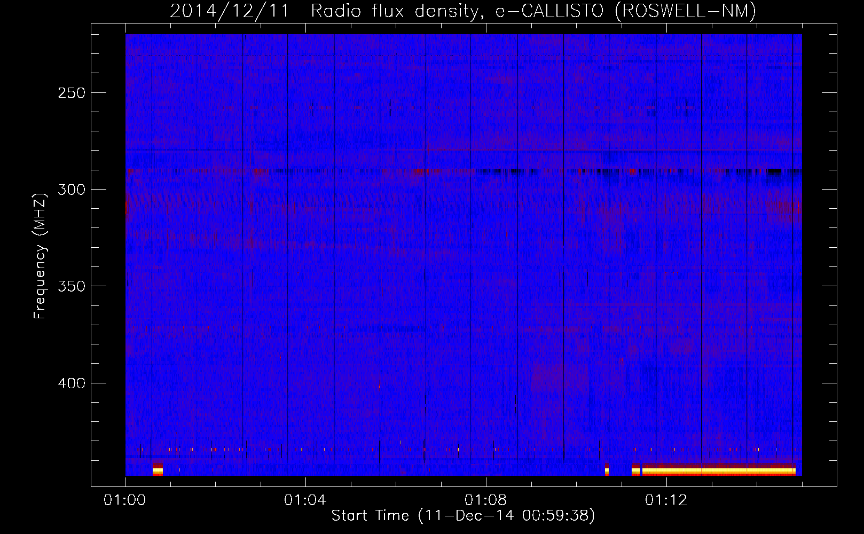864x534 pixels.
Task: Click the '01:08' time tick label
Action: pyautogui.click(x=486, y=500)
